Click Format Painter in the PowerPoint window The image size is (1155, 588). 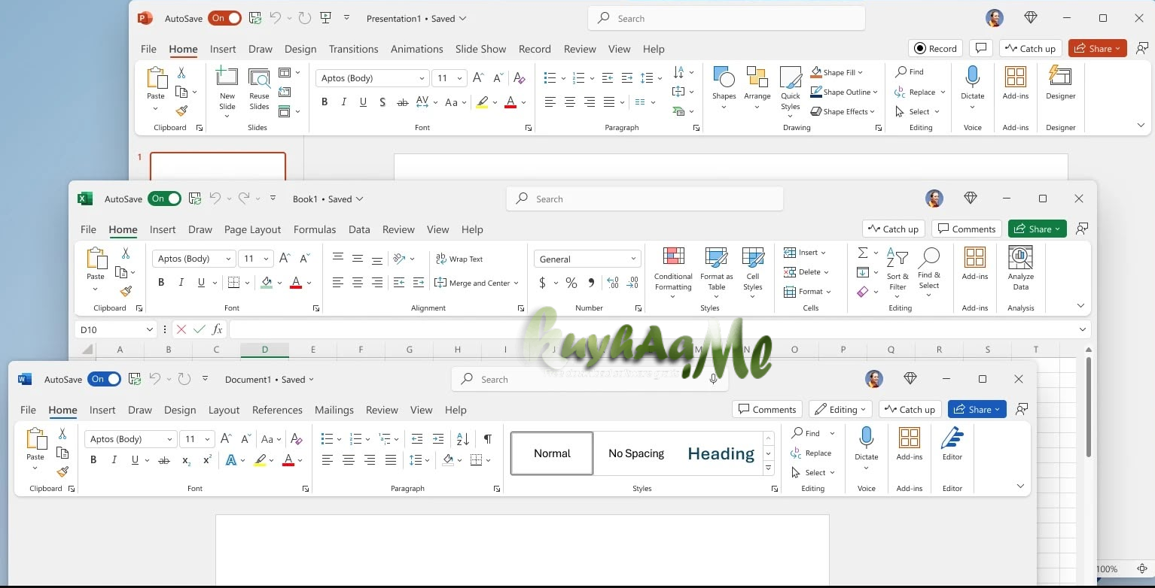tap(181, 111)
